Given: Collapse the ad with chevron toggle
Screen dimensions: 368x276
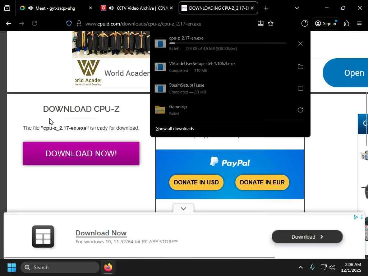Looking at the screenshot, I should [x=184, y=208].
